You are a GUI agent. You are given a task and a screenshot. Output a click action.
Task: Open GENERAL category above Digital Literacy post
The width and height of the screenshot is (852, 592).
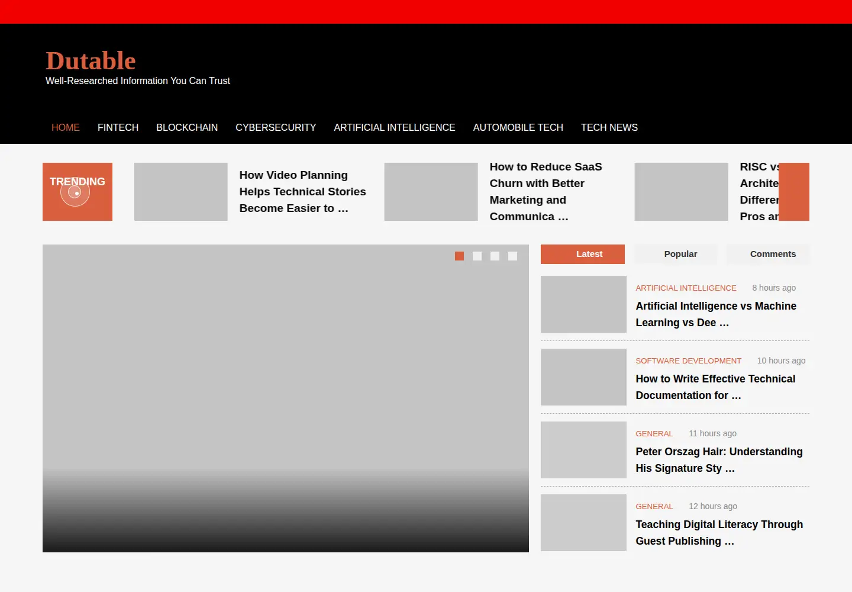(654, 506)
